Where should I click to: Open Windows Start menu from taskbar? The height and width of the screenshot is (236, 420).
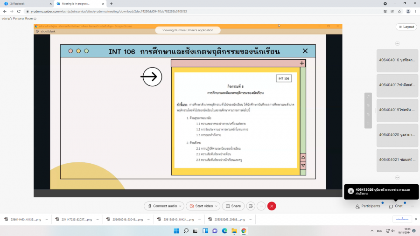176,230
